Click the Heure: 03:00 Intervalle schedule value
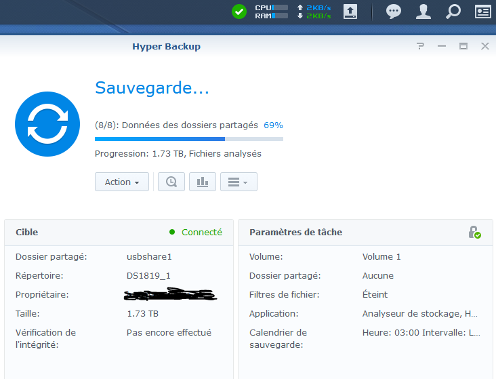496x379 pixels. point(421,332)
